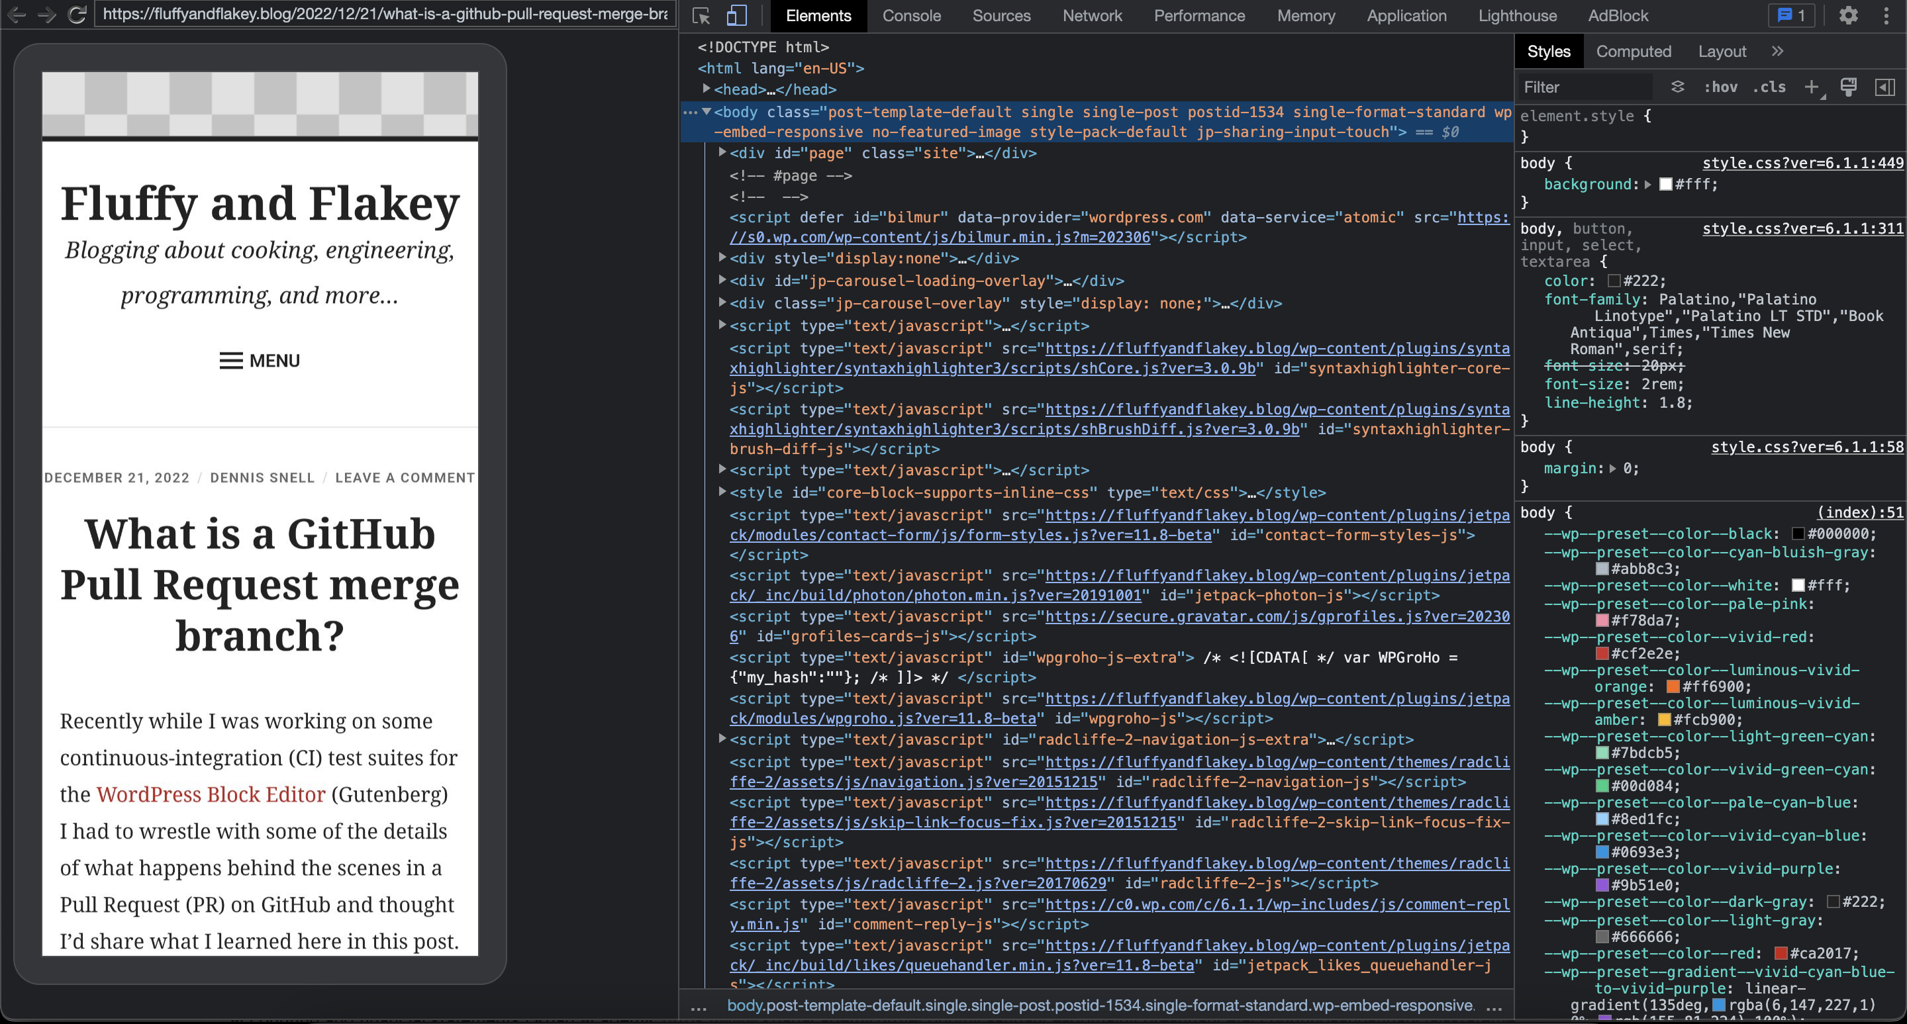Open rendering emulation paintbrush icon
The image size is (1907, 1024).
1849,87
